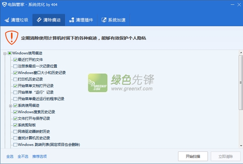Open the 清理垃圾 tab

[x=16, y=20]
